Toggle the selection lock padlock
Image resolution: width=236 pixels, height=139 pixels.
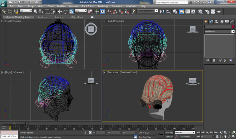click(86, 132)
